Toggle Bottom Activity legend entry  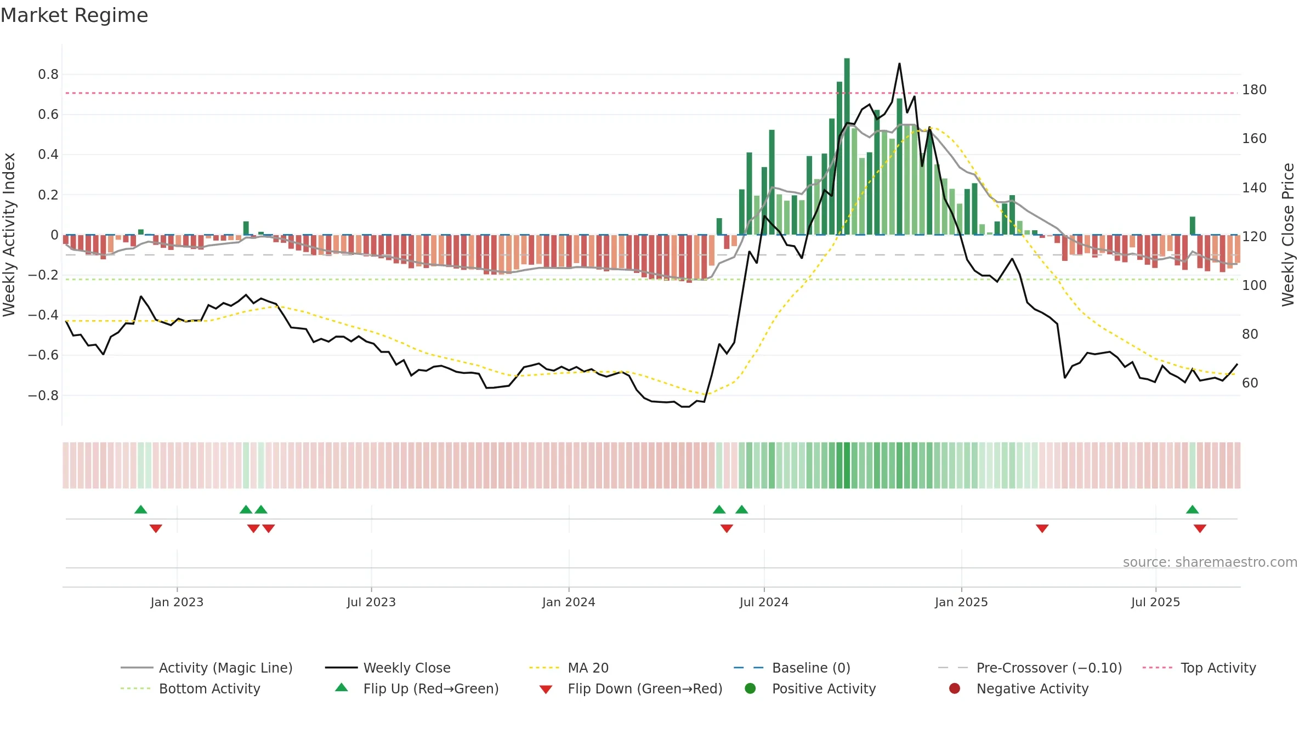point(190,688)
